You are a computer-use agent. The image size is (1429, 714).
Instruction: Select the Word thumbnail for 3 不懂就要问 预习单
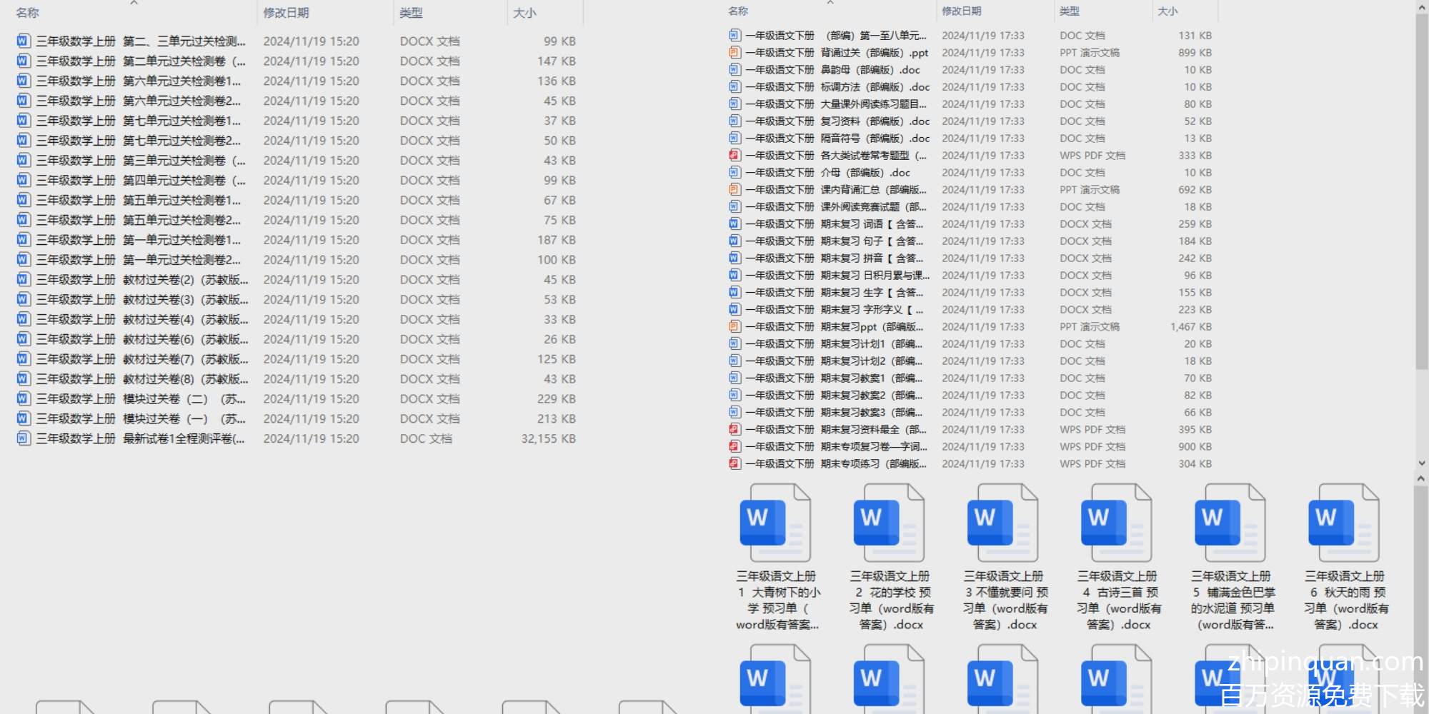tap(1003, 523)
